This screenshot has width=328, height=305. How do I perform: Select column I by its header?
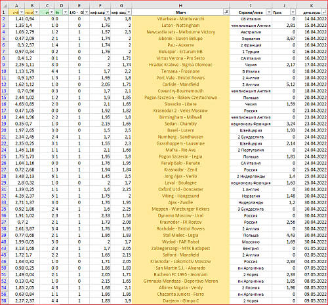(x=251, y=6)
